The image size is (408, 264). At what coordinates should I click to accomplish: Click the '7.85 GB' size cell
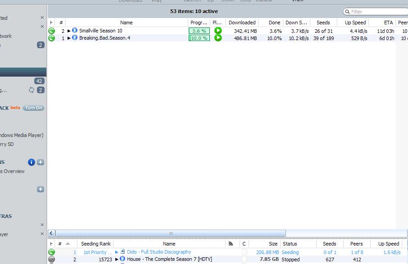click(x=269, y=259)
